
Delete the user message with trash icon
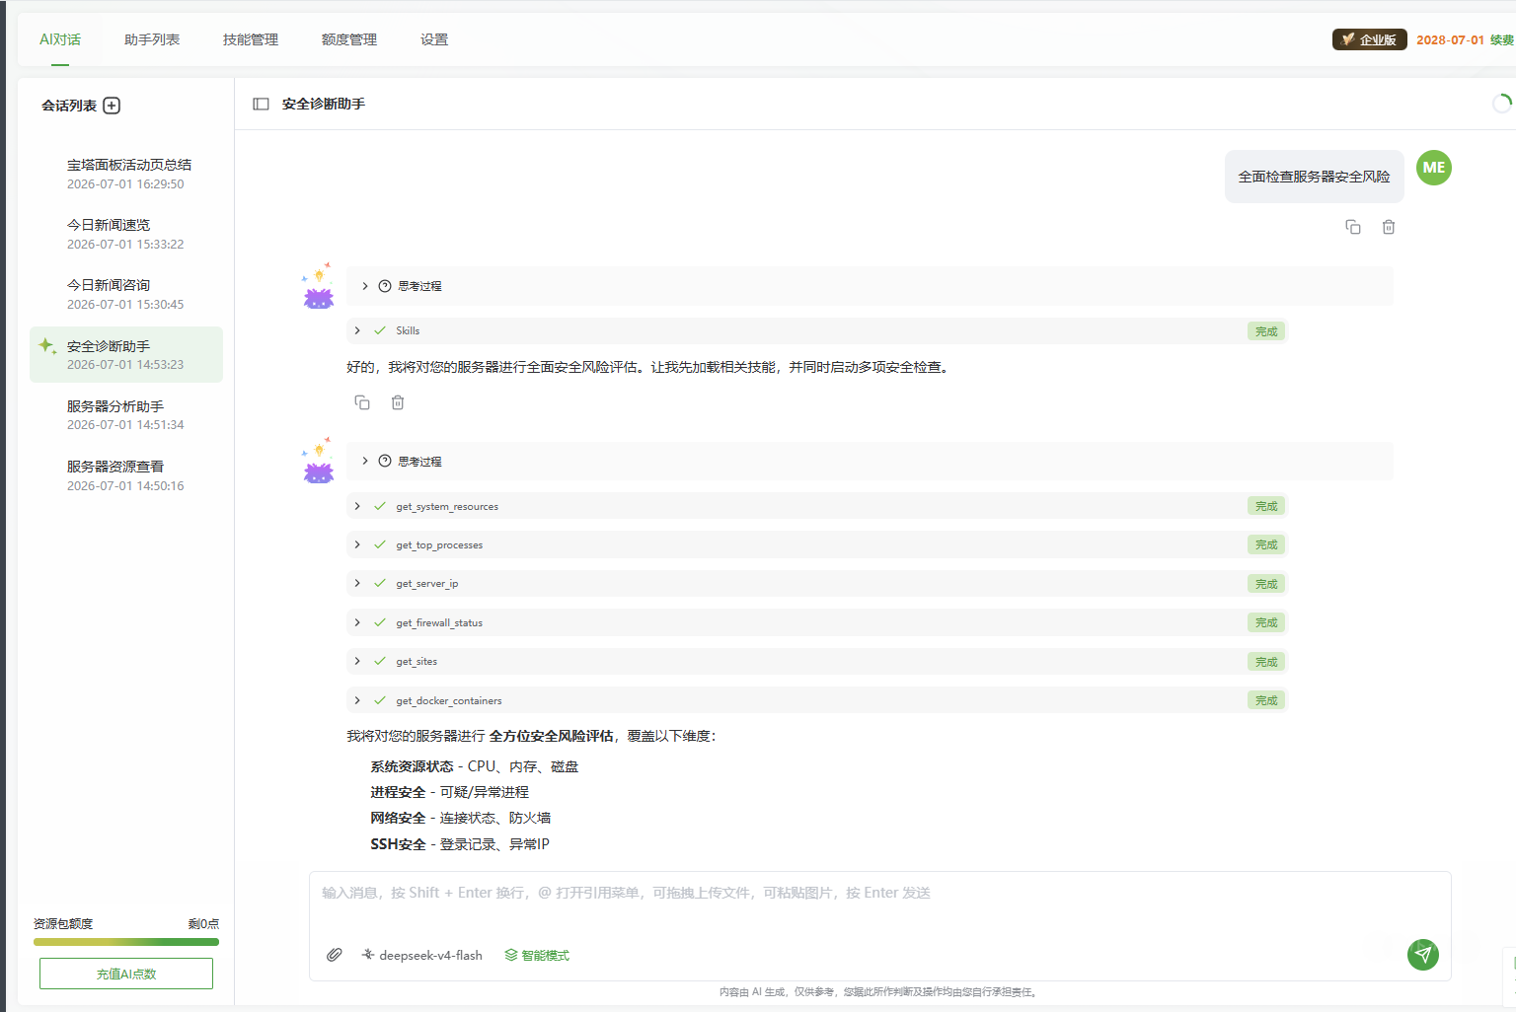click(1389, 227)
